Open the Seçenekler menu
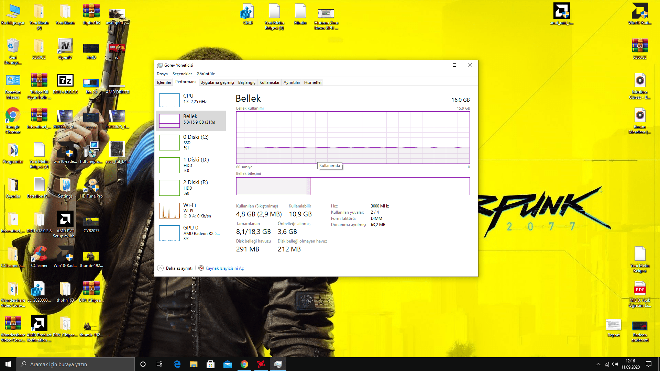Screen dimensions: 660x371 182,74
